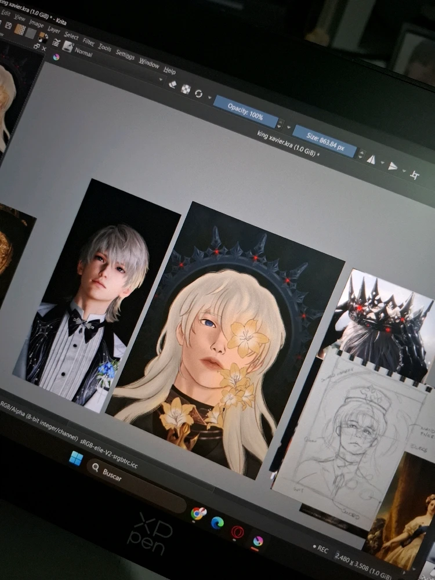Open the View menu
Viewport: 435px width, 580px height.
(20, 17)
